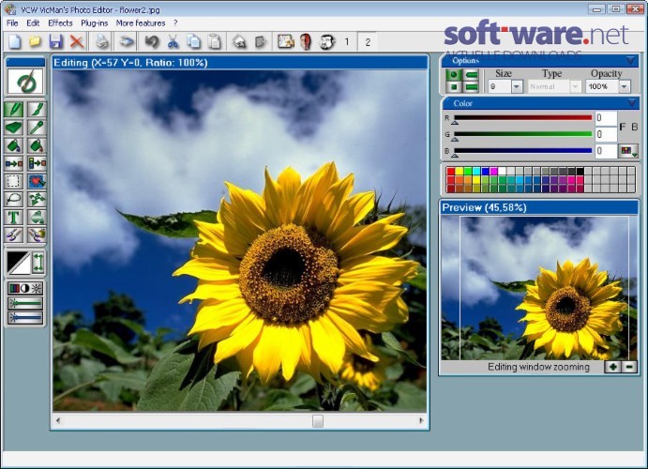Open the Size dropdown arrow
The width and height of the screenshot is (648, 469).
pos(517,86)
